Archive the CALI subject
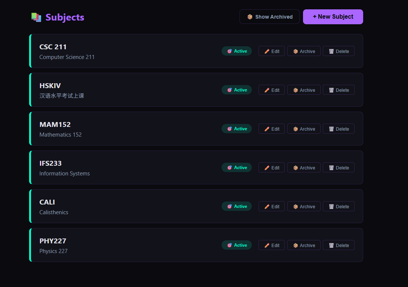The height and width of the screenshot is (287, 408). point(304,206)
